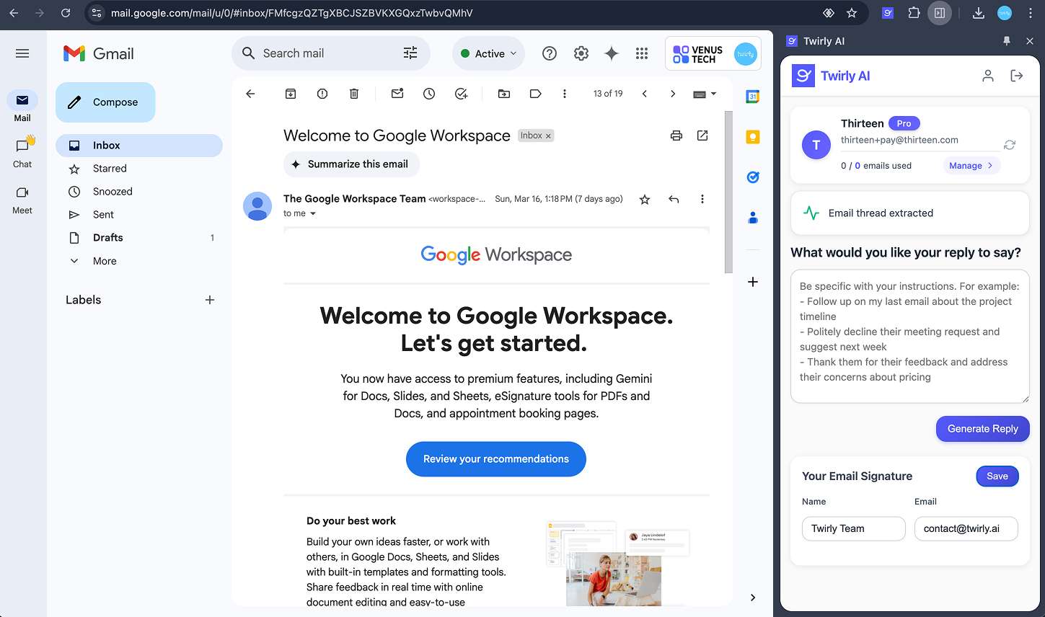Star the Google Workspace Team message
Screen dimensions: 1045x617
645,200
